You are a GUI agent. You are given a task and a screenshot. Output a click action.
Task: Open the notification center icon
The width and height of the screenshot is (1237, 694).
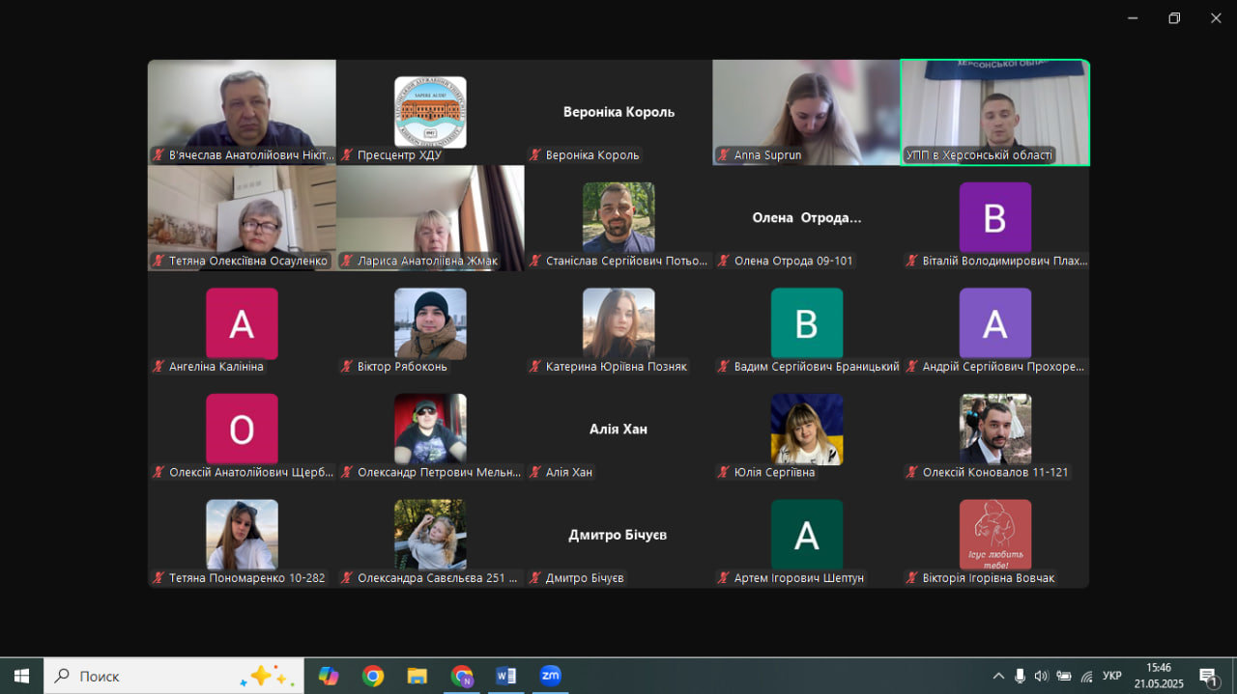pyautogui.click(x=1208, y=676)
